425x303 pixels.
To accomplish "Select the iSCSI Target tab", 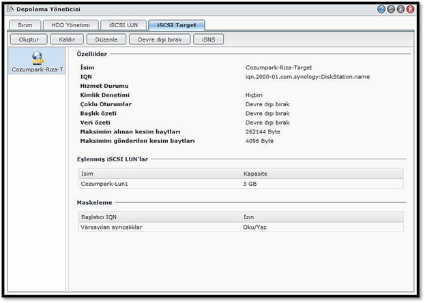I will click(x=176, y=25).
